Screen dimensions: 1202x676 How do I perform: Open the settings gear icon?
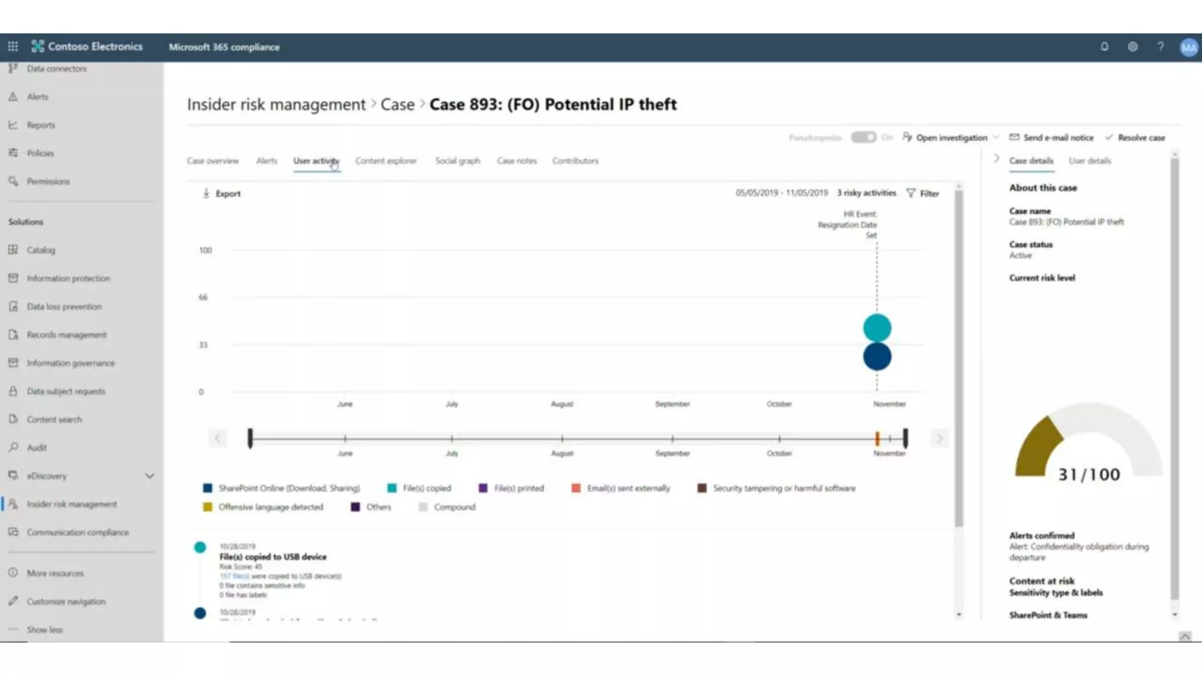(1132, 47)
